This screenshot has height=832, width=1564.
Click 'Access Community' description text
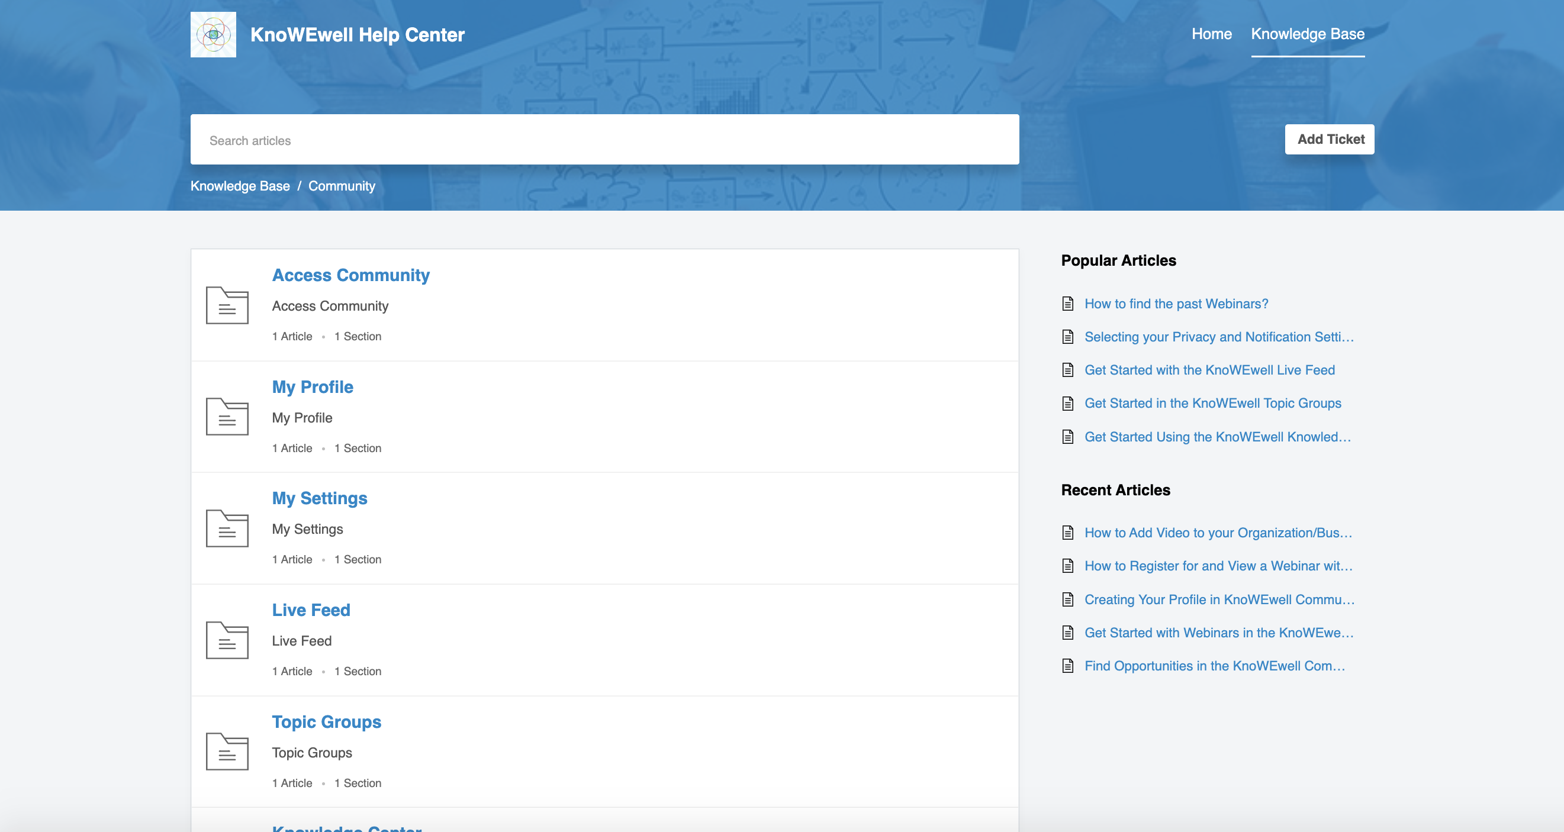coord(330,307)
